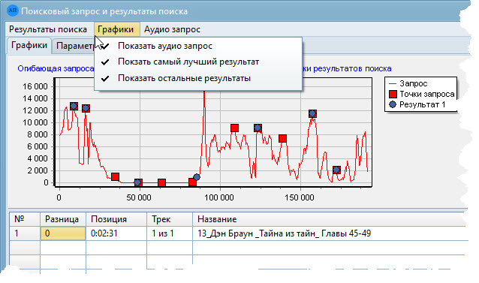Open the Результаты поиска menu
The width and height of the screenshot is (479, 283).
(48, 29)
